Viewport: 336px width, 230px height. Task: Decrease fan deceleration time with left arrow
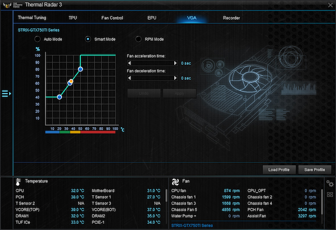[129, 78]
